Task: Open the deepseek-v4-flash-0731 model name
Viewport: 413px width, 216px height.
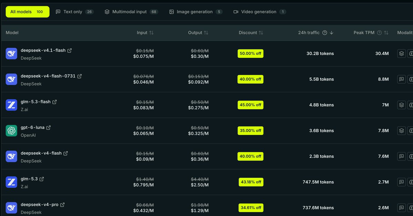Action: click(x=48, y=76)
